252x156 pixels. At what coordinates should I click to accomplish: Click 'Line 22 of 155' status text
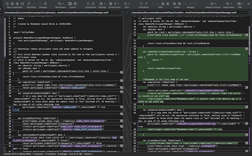pyautogui.click(x=76, y=154)
